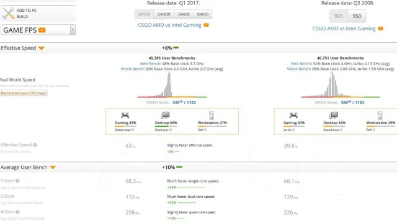The height and width of the screenshot is (224, 397).
Task: Open left Worst Bench link at 30%
Action: point(133,69)
